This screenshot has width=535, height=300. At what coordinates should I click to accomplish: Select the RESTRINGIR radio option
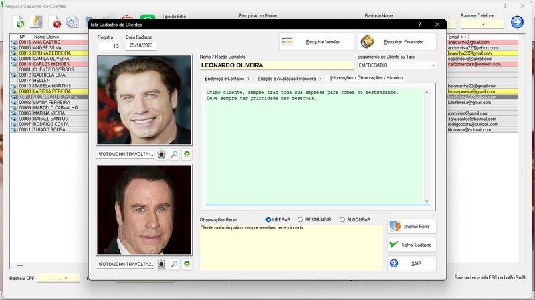pyautogui.click(x=300, y=219)
